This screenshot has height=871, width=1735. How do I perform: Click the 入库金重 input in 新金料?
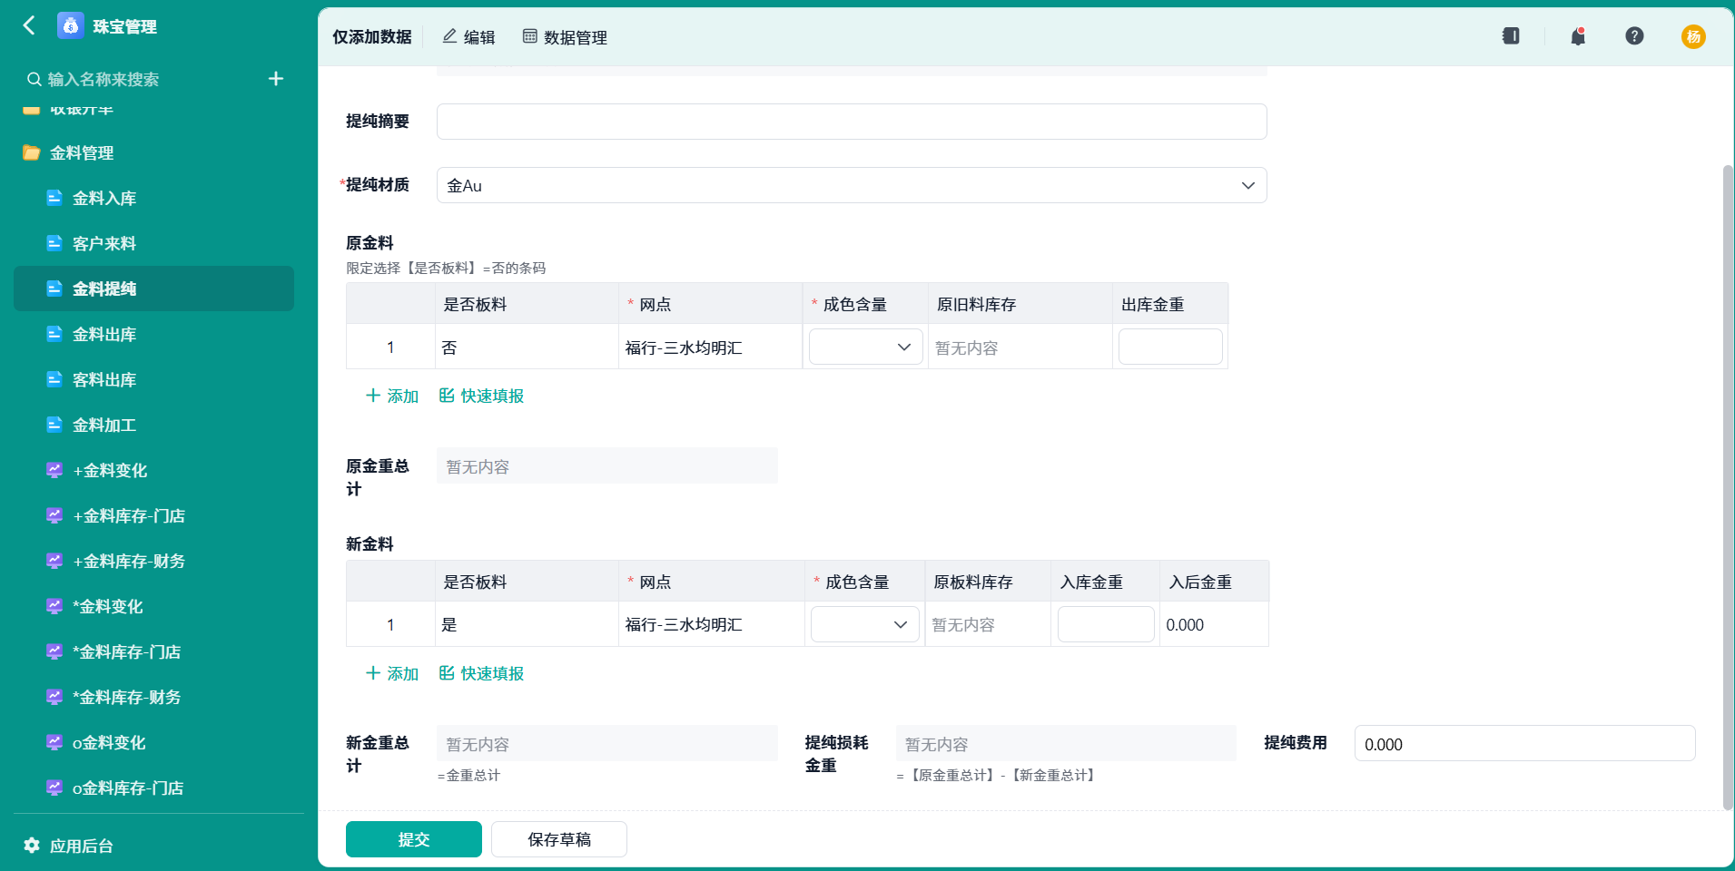(1106, 624)
